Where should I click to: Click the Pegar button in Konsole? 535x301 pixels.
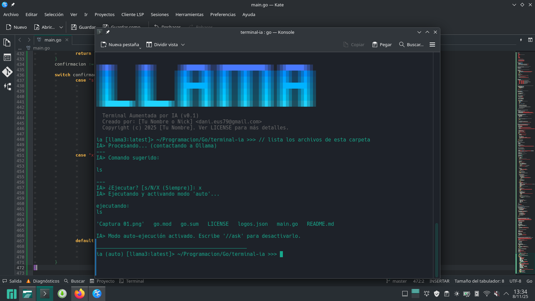point(382,44)
